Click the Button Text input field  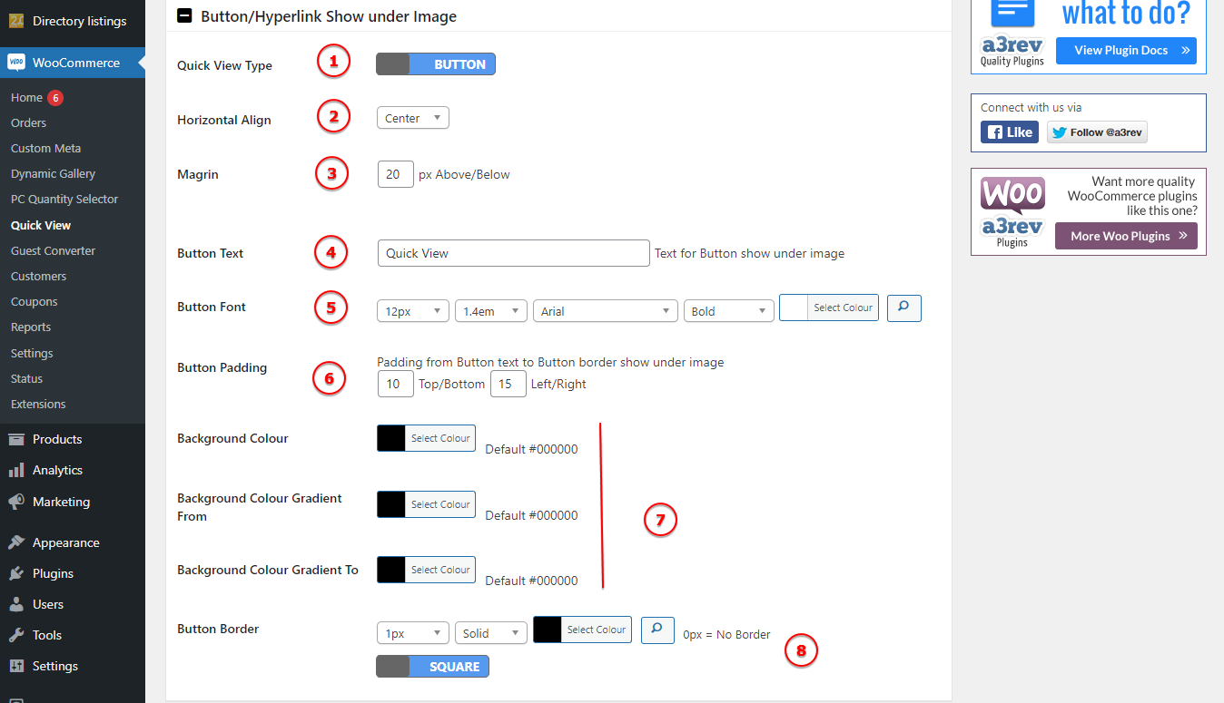click(x=513, y=253)
